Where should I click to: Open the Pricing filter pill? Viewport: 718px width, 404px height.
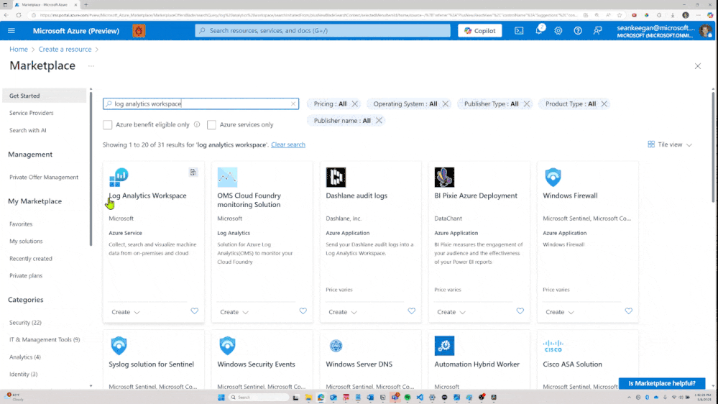pyautogui.click(x=330, y=104)
